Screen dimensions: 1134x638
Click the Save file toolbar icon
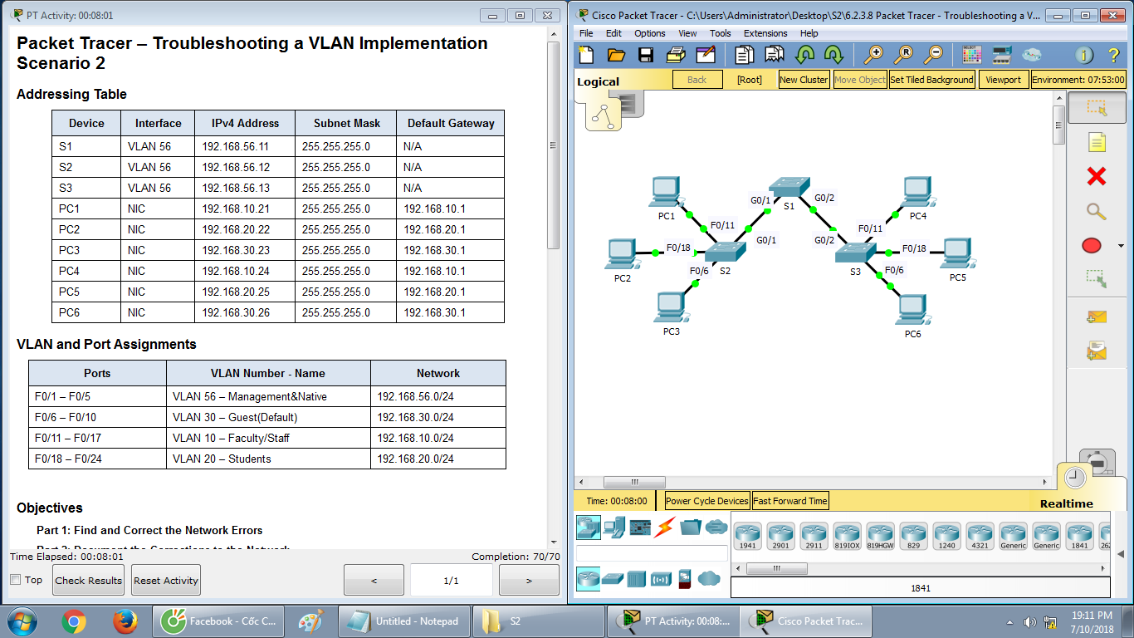[646, 56]
